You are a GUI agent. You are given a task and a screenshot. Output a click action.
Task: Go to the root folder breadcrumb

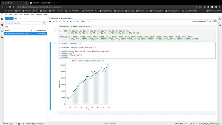[6, 27]
